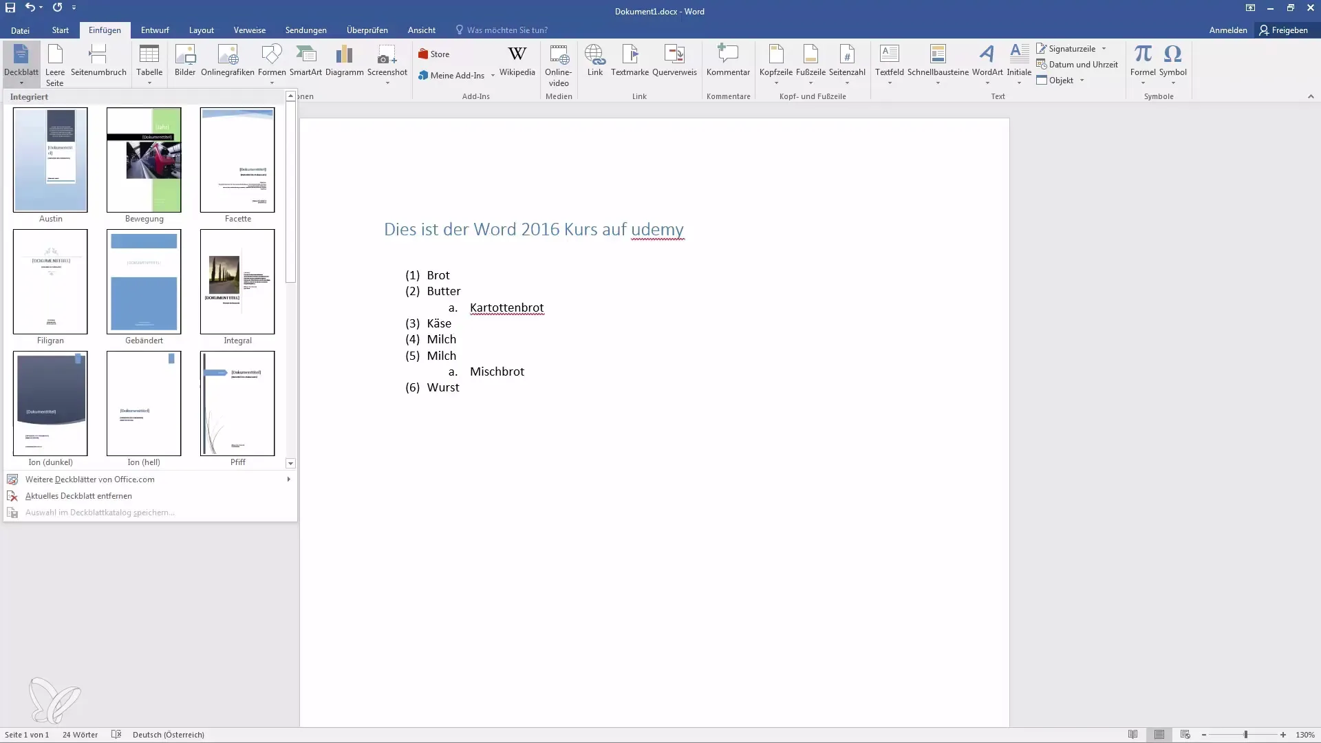Add a Kommentar comment
This screenshot has width=1321, height=743.
728,61
